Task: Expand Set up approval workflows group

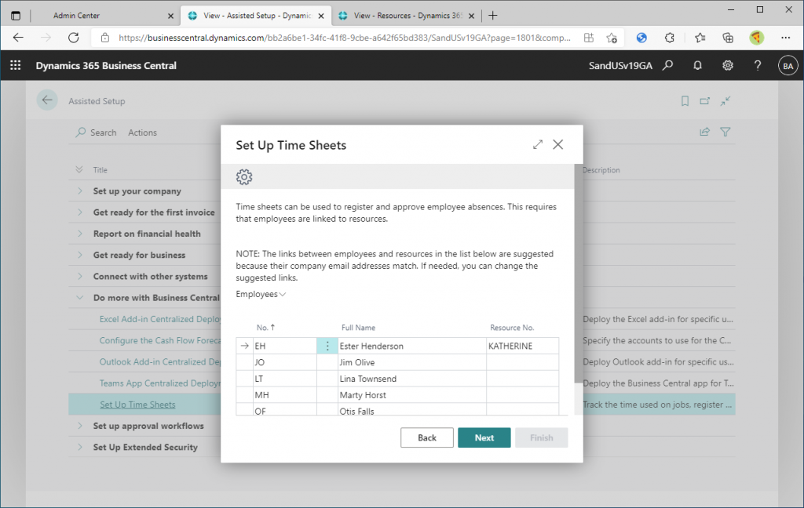Action: (80, 426)
